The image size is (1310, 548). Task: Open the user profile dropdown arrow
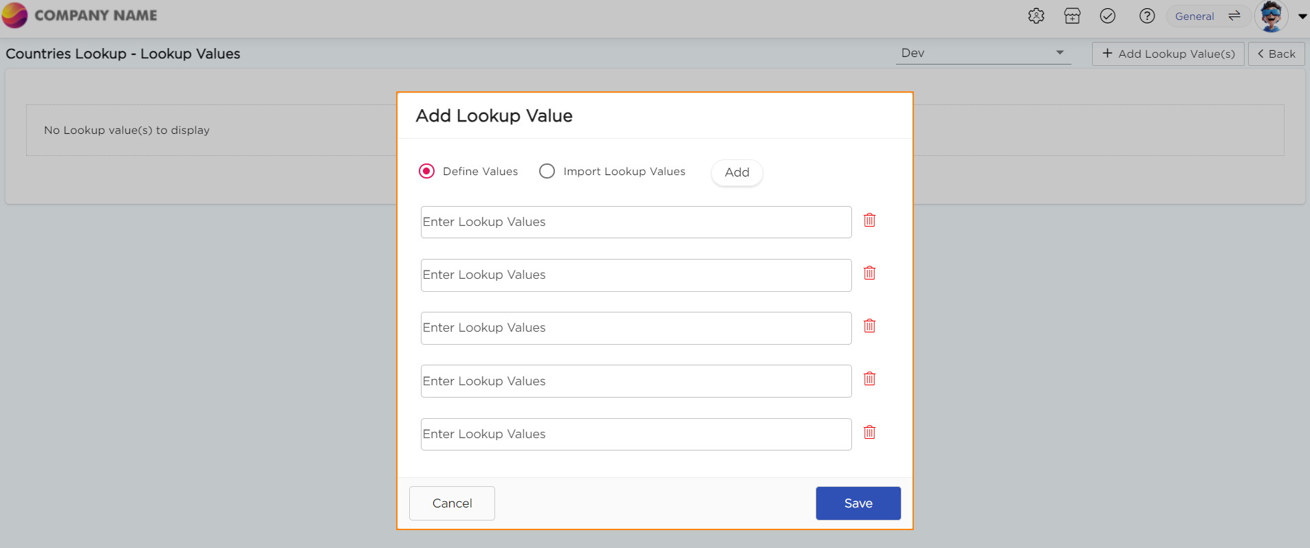1302,16
